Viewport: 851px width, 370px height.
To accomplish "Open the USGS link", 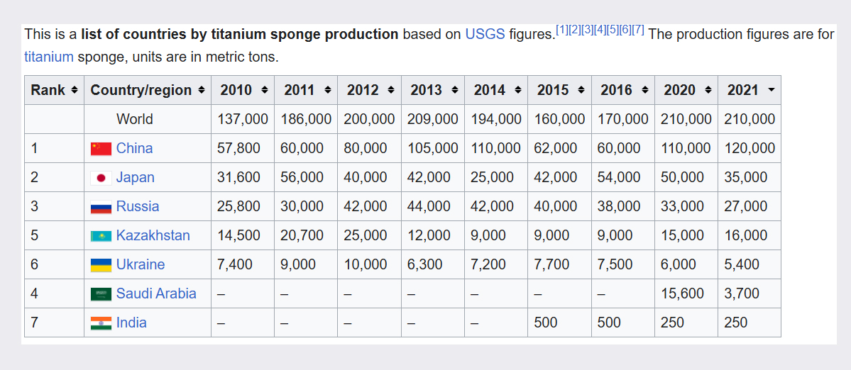I will (485, 35).
